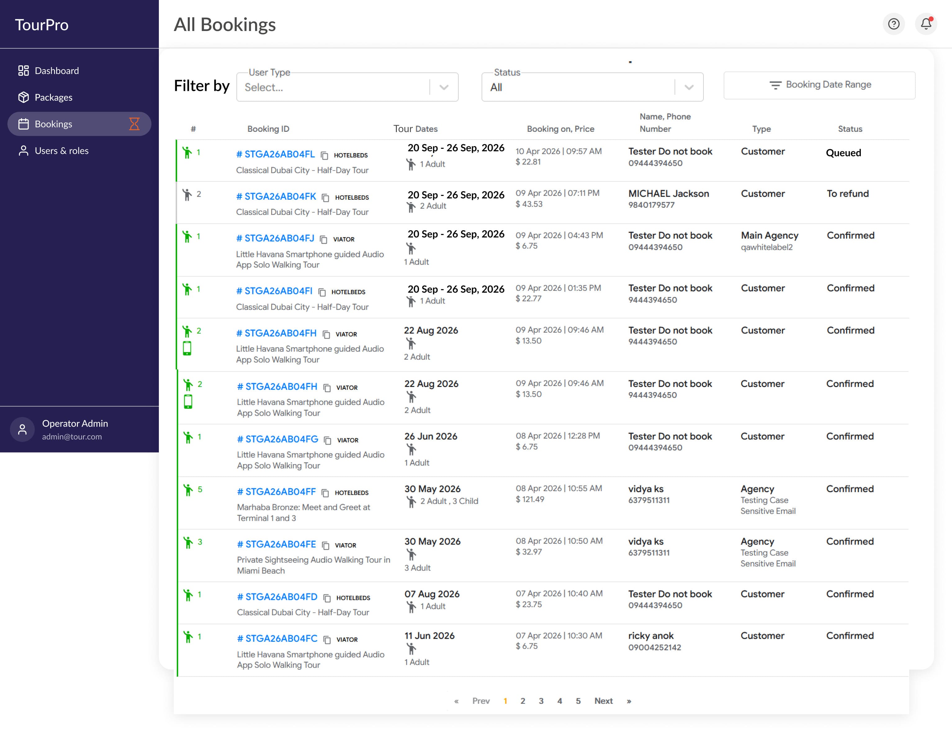
Task: Copy booking ID STGA26AB04FI
Action: pyautogui.click(x=322, y=292)
